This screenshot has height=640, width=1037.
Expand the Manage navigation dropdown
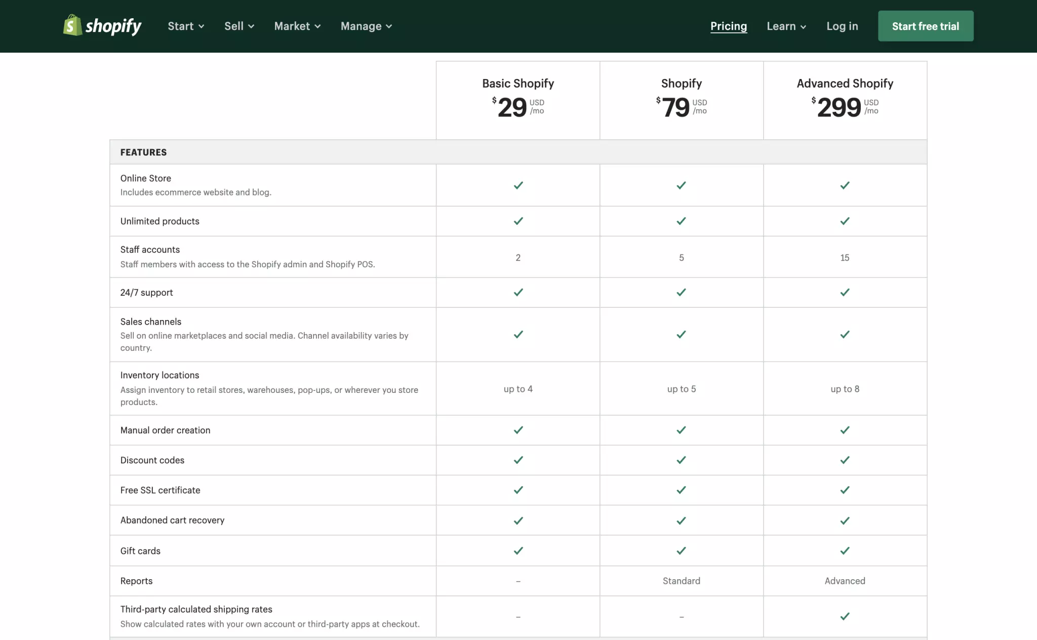coord(366,26)
